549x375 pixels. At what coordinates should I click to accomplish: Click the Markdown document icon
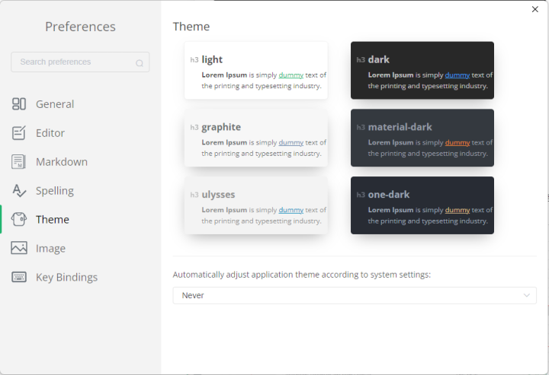tap(19, 162)
